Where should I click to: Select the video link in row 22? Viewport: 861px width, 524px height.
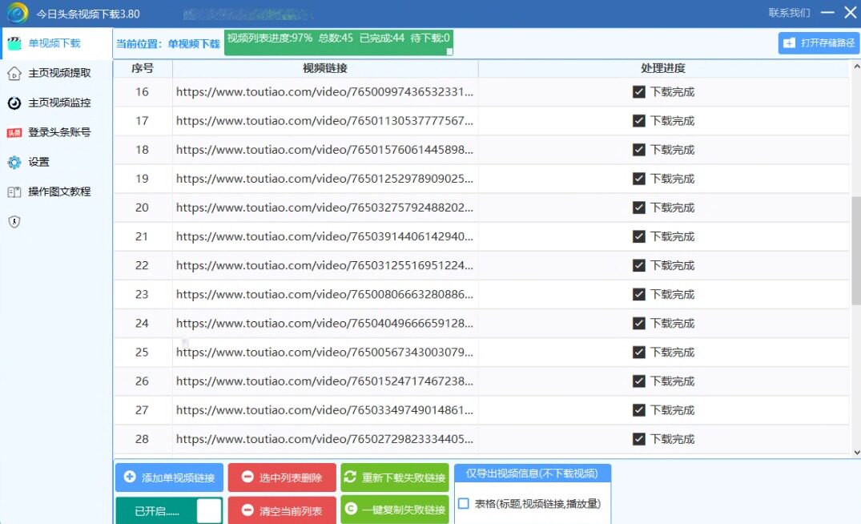[x=324, y=265]
